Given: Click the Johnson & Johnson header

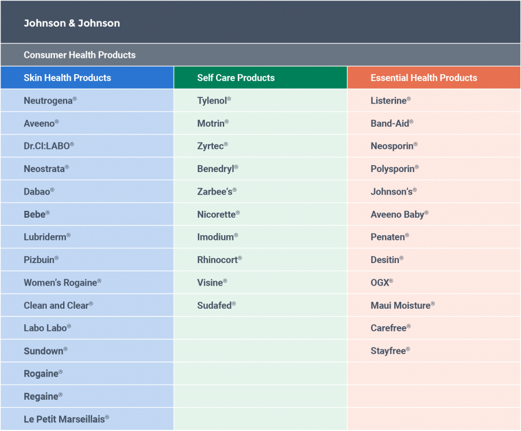Looking at the screenshot, I should pyautogui.click(x=72, y=23).
